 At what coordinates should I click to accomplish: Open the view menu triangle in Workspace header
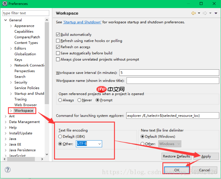click(x=216, y=13)
